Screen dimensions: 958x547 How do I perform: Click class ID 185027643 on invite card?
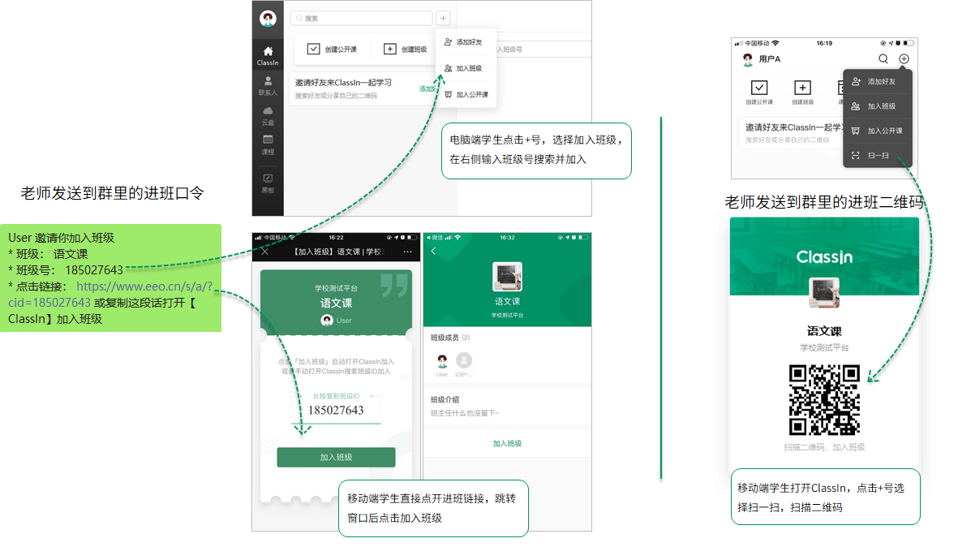pos(336,410)
